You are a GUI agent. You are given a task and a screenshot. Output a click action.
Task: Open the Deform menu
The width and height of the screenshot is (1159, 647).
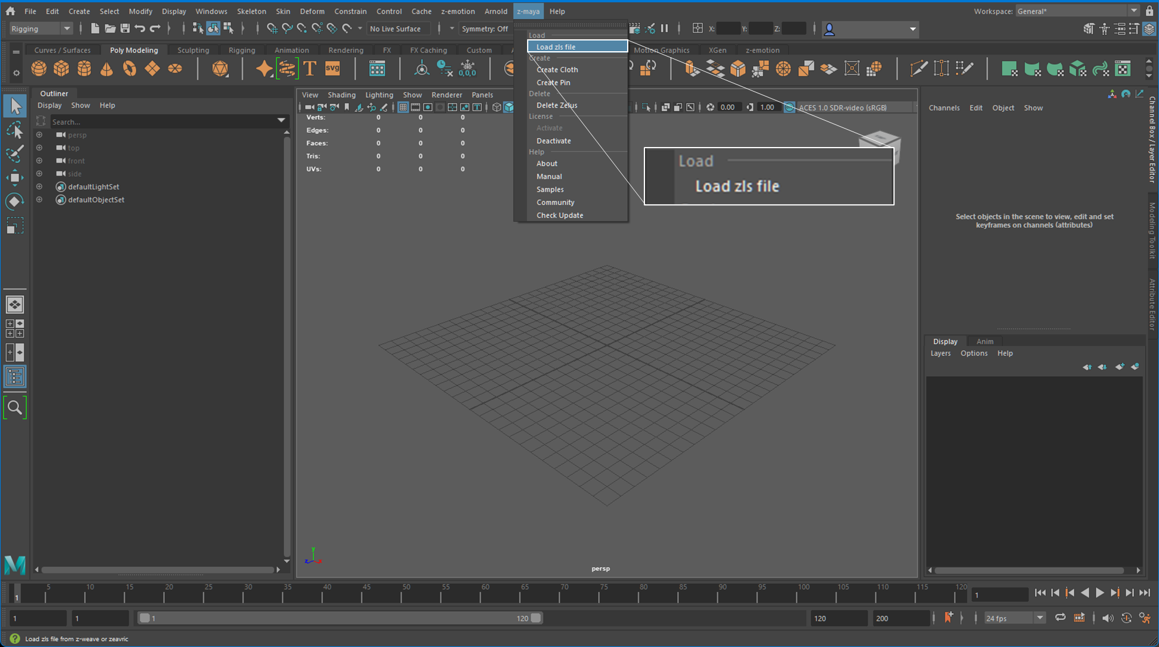tap(312, 11)
